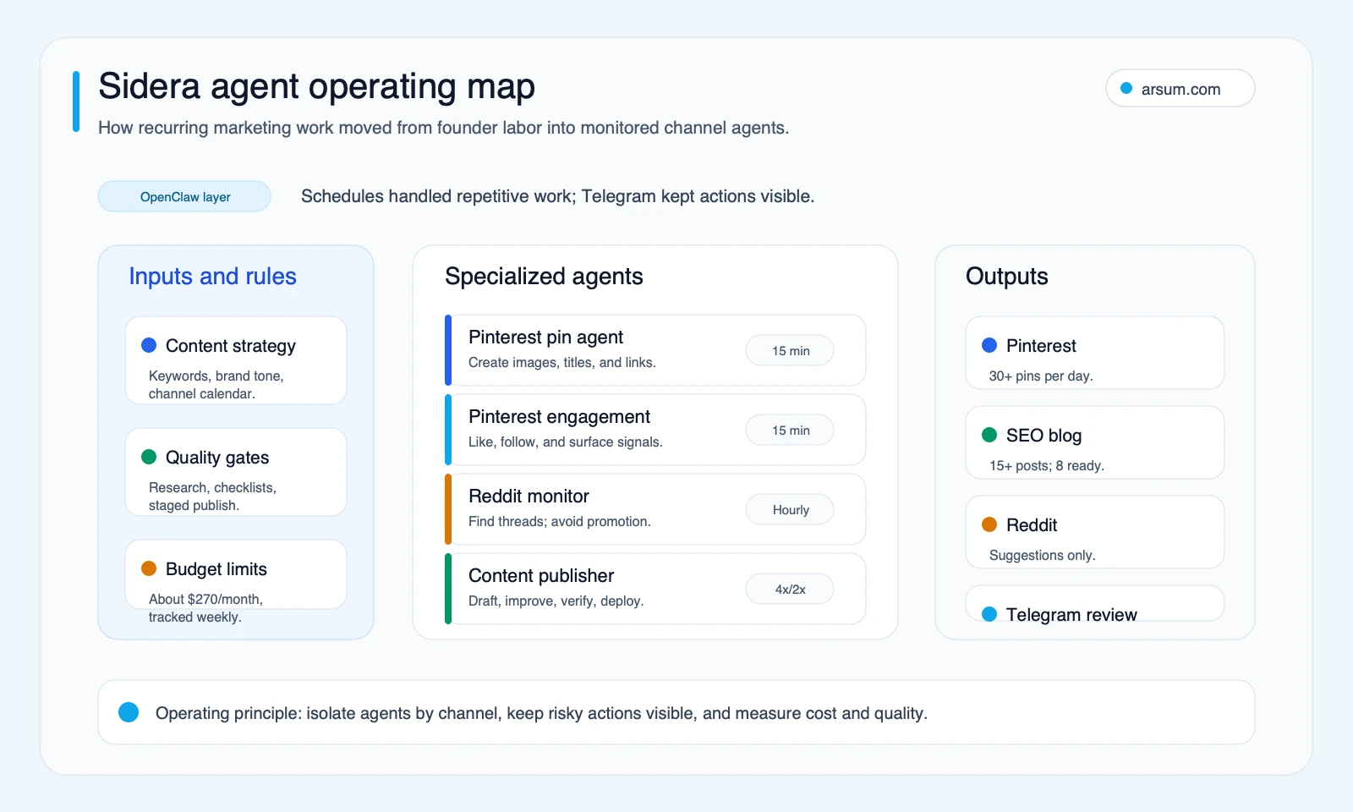Click the green dot beside SEO blog
The height and width of the screenshot is (812, 1353).
[x=989, y=435]
